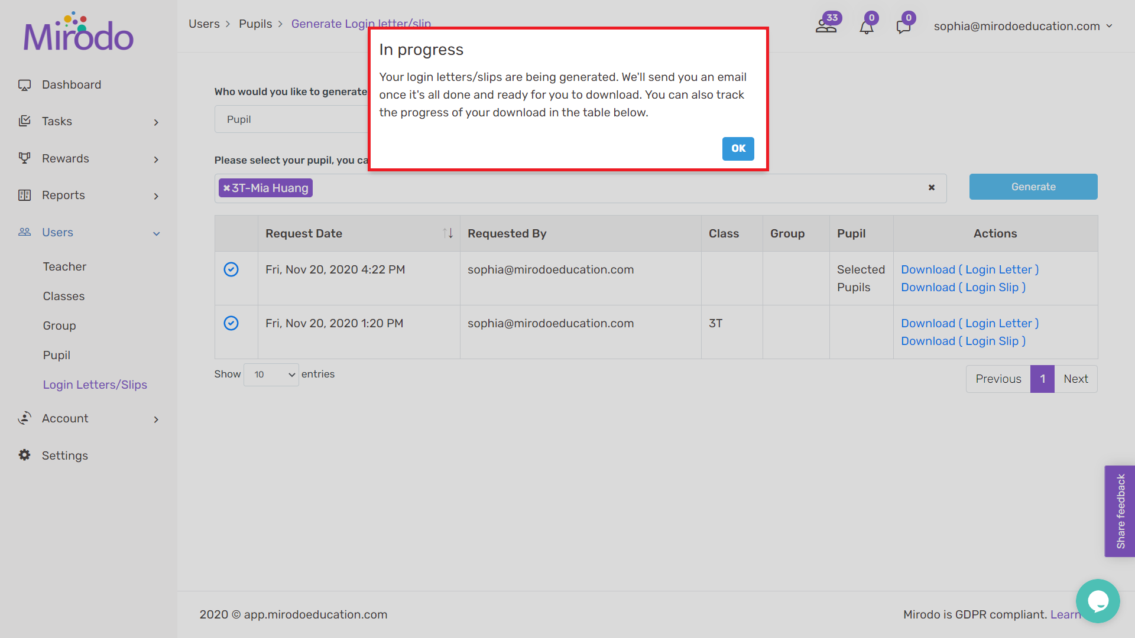1135x638 pixels.
Task: Open the Show entries count dropdown
Action: click(x=271, y=375)
